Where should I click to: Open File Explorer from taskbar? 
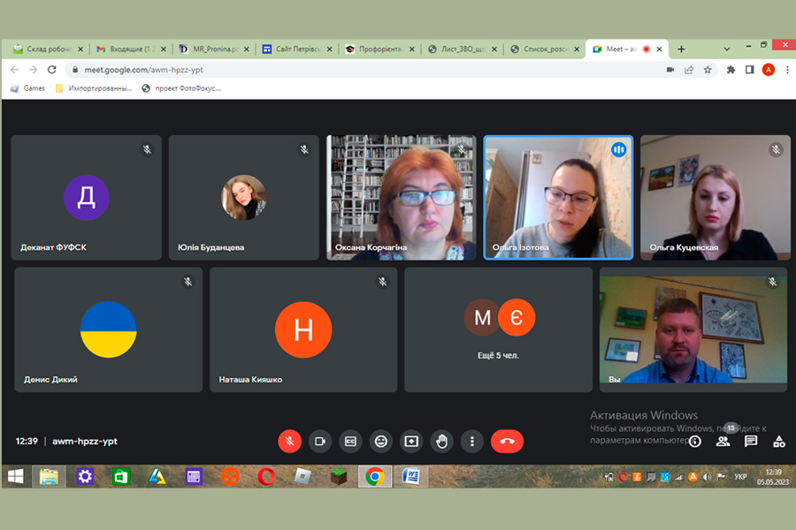tap(49, 477)
